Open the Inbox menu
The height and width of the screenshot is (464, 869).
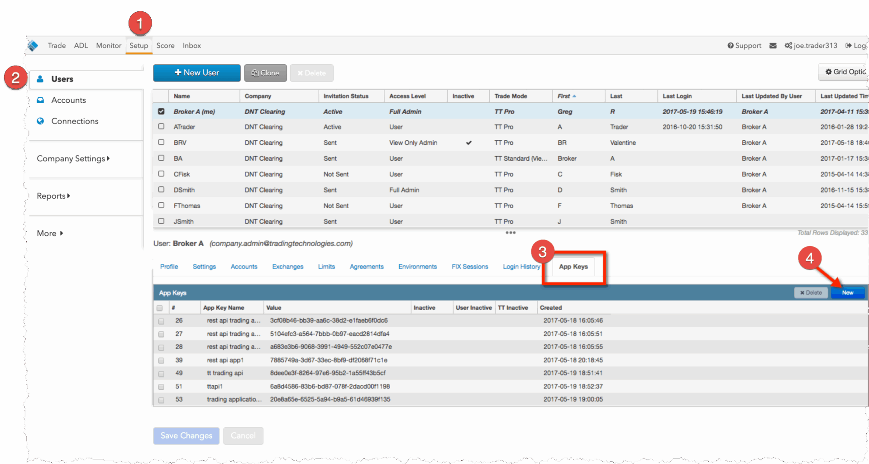[x=192, y=46]
